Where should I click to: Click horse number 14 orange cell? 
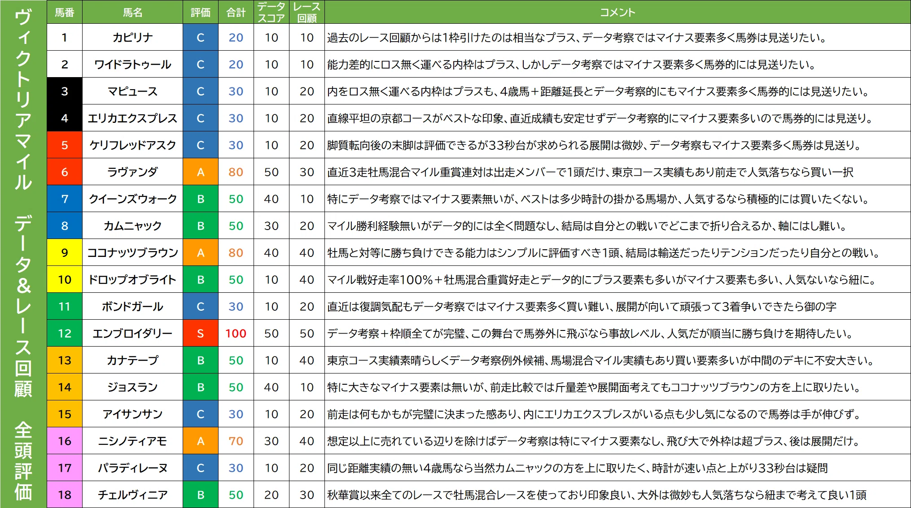[x=65, y=387]
